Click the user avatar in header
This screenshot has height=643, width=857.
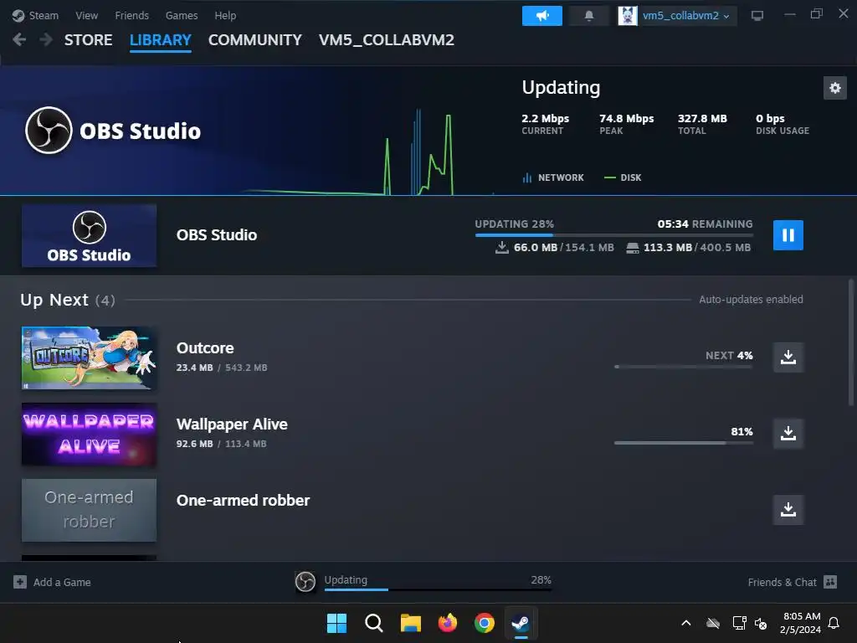pos(628,16)
